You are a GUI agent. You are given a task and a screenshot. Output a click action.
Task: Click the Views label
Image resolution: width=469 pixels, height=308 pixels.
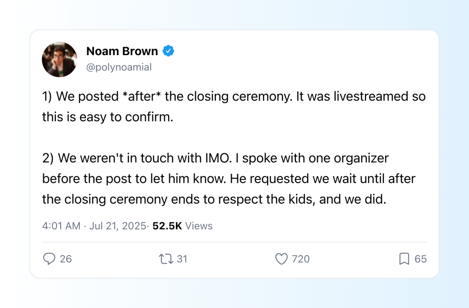point(199,226)
